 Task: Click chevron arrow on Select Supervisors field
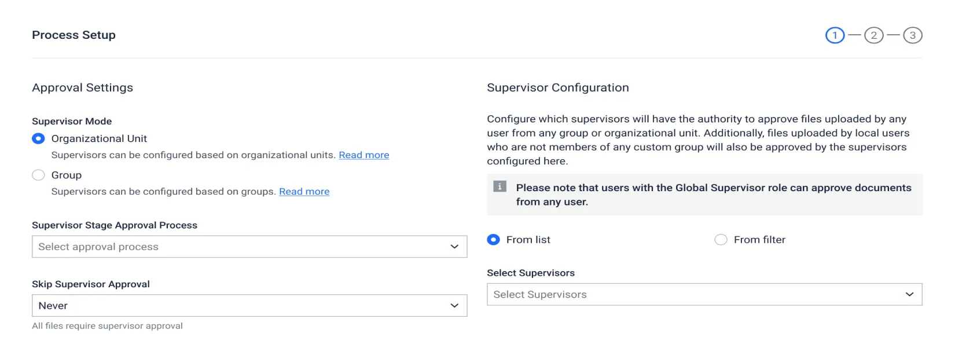pos(909,295)
